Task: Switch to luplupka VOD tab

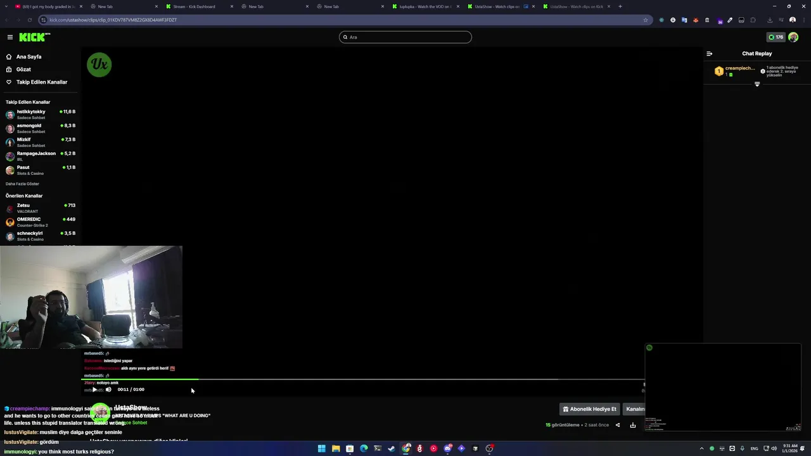Action: [425, 6]
